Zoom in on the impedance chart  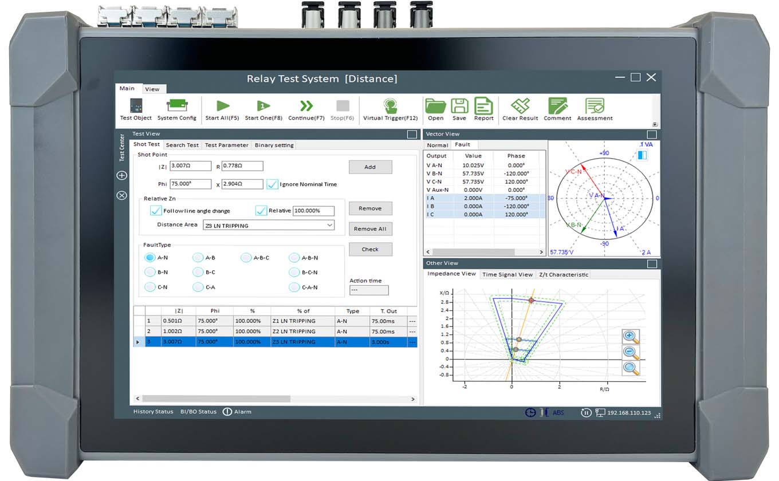click(631, 337)
